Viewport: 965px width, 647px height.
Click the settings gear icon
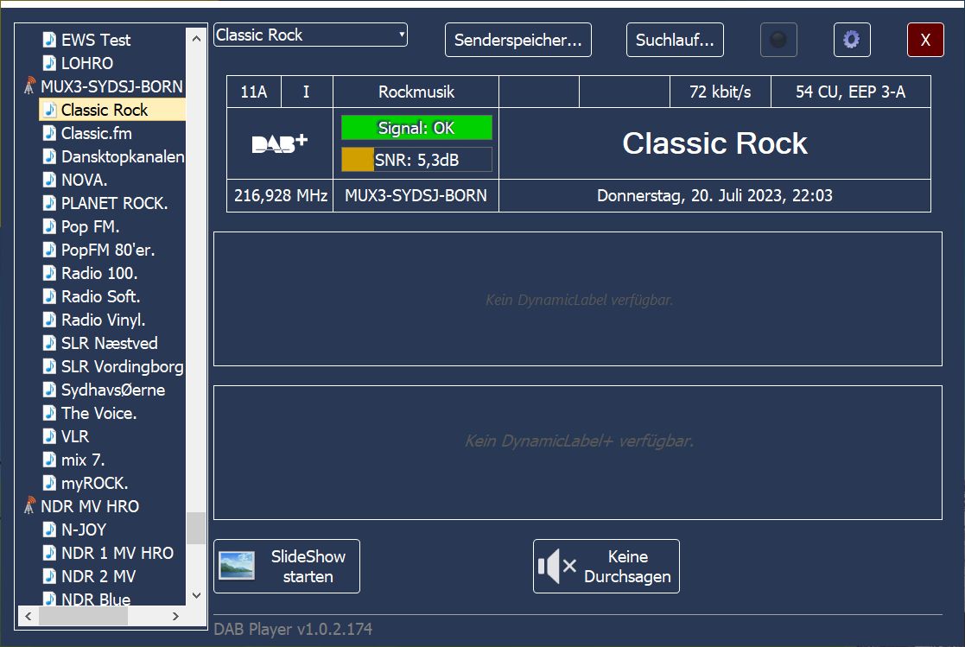tap(851, 40)
